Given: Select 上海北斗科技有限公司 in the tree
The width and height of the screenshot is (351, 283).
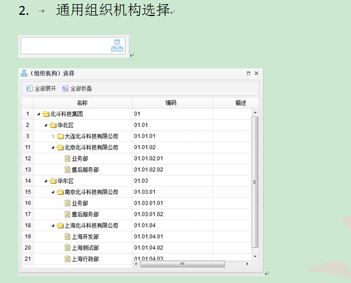Looking at the screenshot, I should tap(91, 226).
